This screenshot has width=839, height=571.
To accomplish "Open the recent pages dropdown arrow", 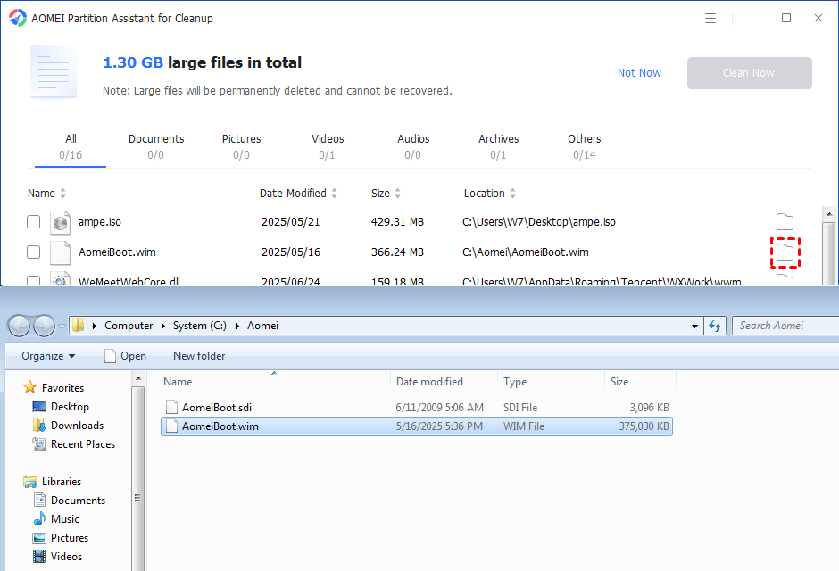I will pyautogui.click(x=62, y=326).
